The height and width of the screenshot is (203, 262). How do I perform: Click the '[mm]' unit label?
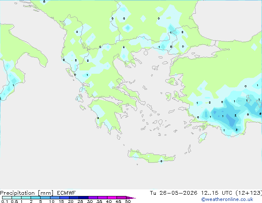(x=45, y=193)
